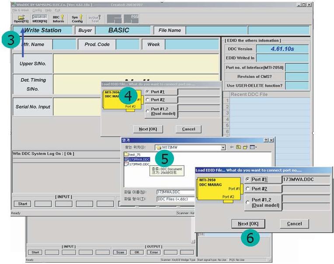The width and height of the screenshot is (334, 264).
Task: Open the Config menu
Action: point(37,10)
